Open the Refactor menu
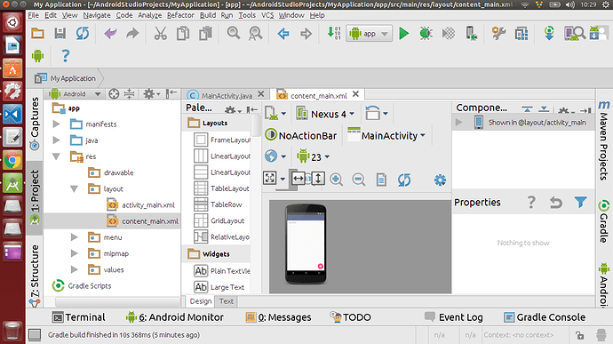The image size is (613, 344). [x=180, y=15]
